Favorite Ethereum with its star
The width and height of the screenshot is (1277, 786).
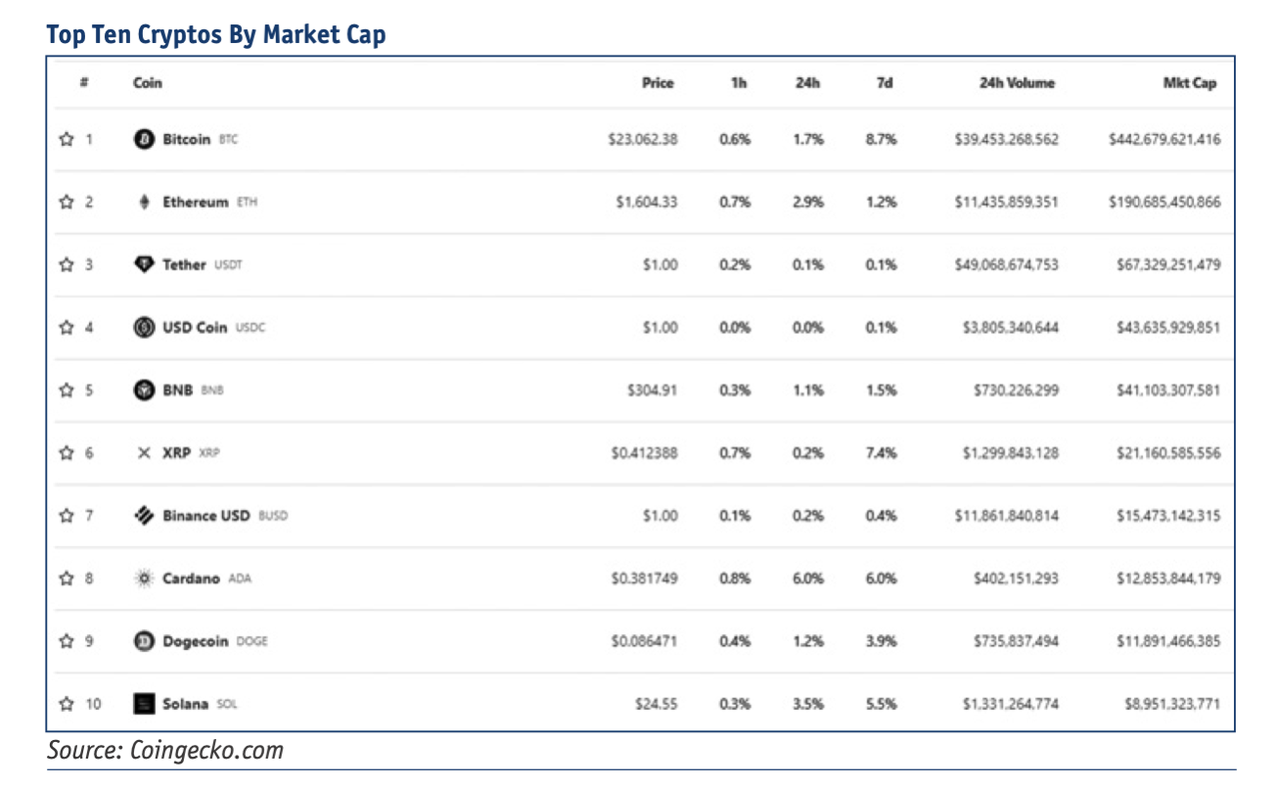point(67,202)
